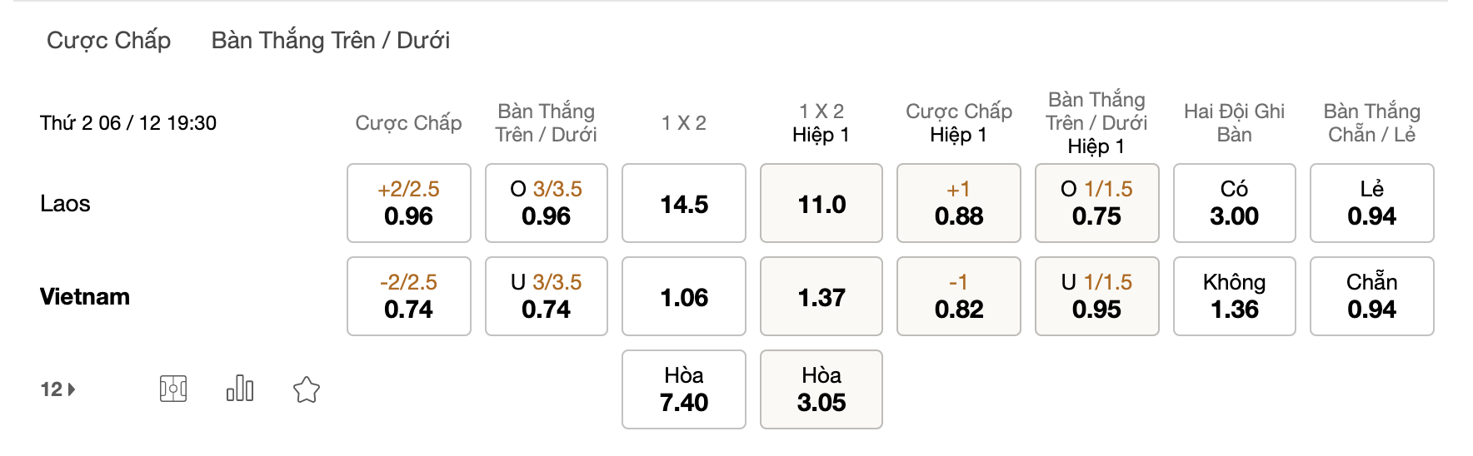Viewport: 1473px width, 456px height.
Task: Choose odd goals Lẻ at 0.94
Action: [x=1372, y=203]
